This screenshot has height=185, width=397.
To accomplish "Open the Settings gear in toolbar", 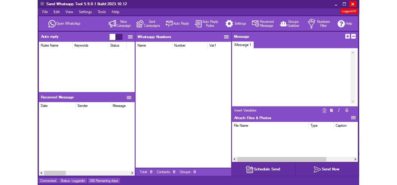I will (x=236, y=23).
